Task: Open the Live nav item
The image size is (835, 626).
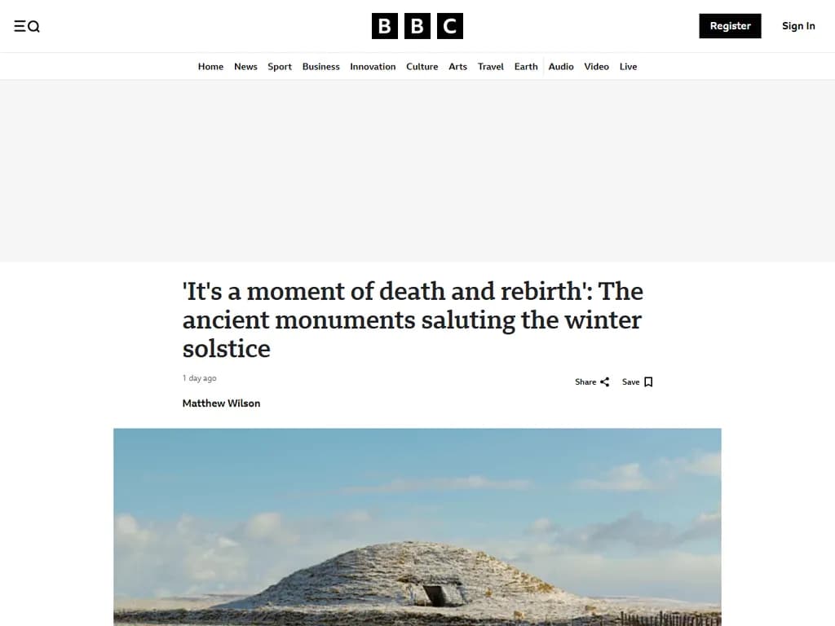Action: point(629,67)
